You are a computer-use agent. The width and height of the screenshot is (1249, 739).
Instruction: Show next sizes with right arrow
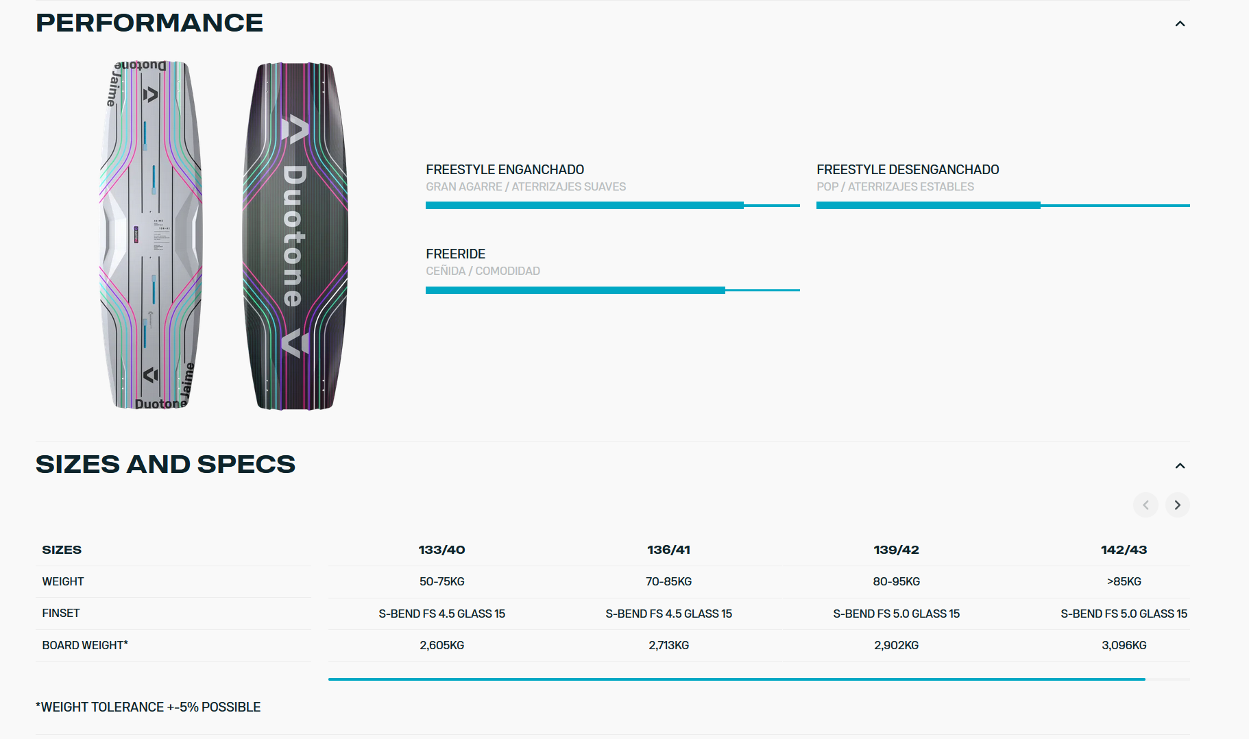(x=1177, y=505)
